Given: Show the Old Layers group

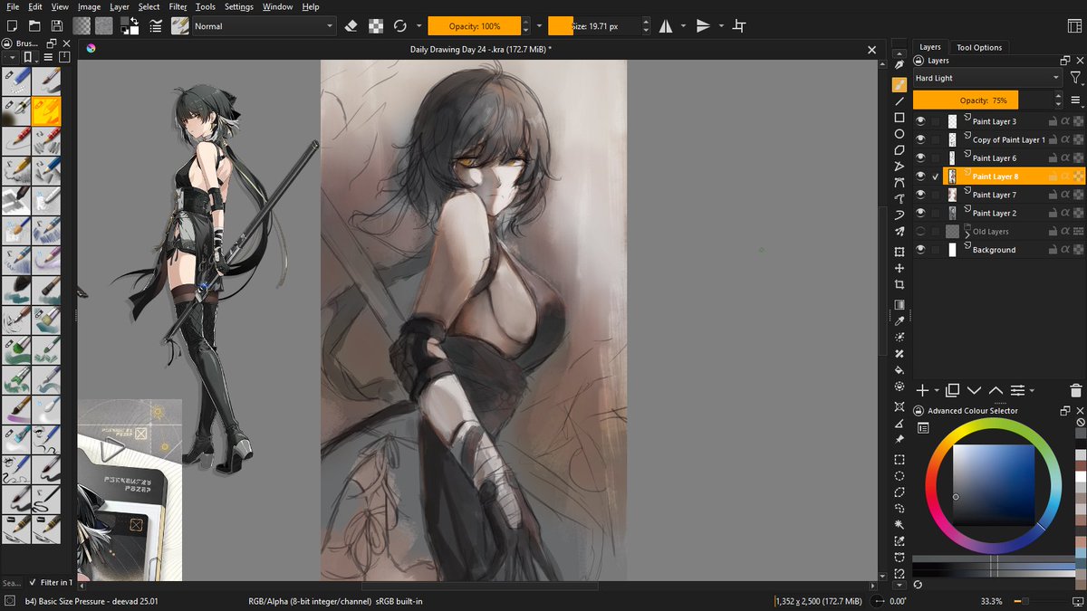Looking at the screenshot, I should coord(920,231).
